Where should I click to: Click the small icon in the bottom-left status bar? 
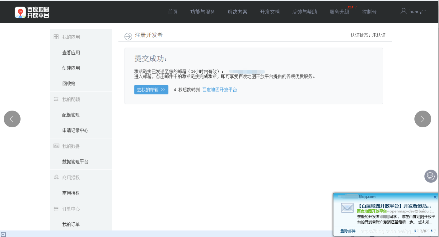(3, 234)
